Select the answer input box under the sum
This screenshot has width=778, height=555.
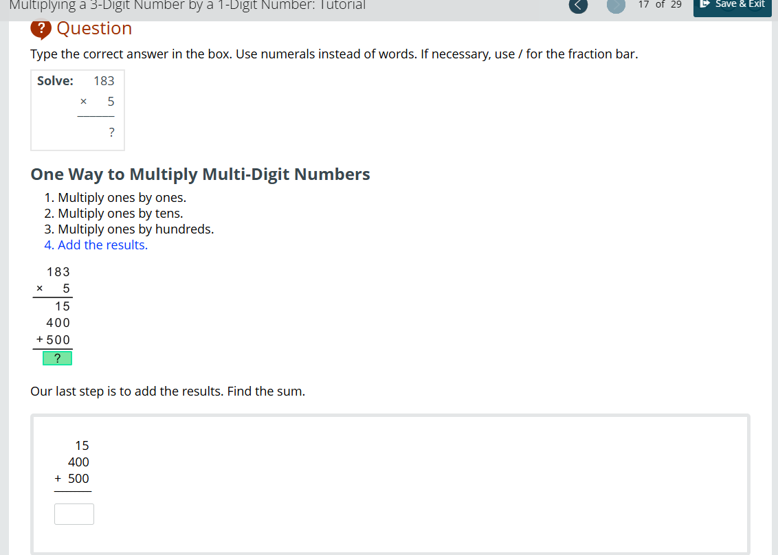(x=74, y=513)
